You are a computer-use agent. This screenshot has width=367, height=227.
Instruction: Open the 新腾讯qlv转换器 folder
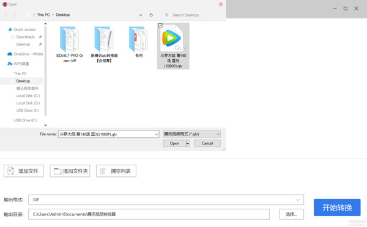point(104,45)
